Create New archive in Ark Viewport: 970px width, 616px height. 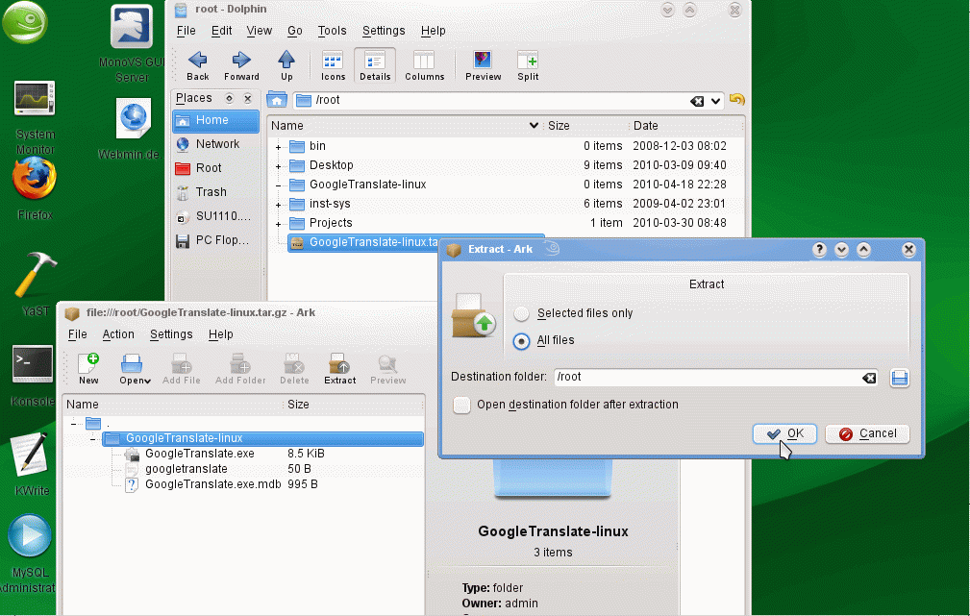point(88,369)
